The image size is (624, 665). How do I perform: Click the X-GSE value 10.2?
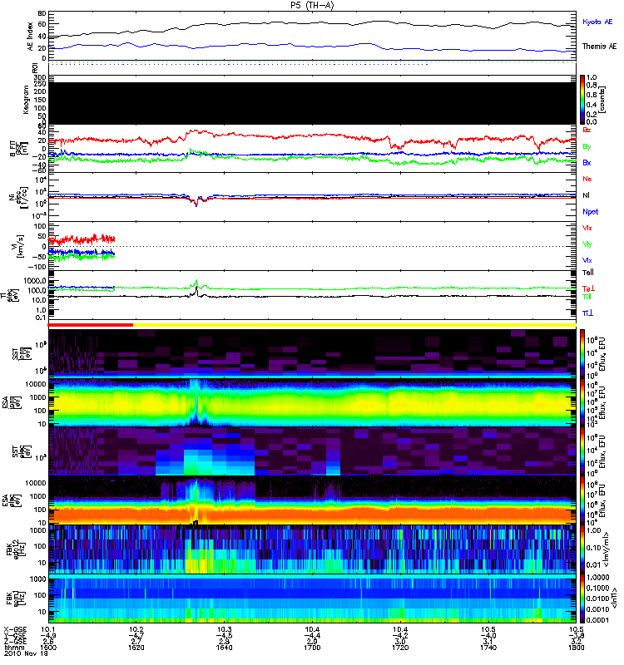136,629
